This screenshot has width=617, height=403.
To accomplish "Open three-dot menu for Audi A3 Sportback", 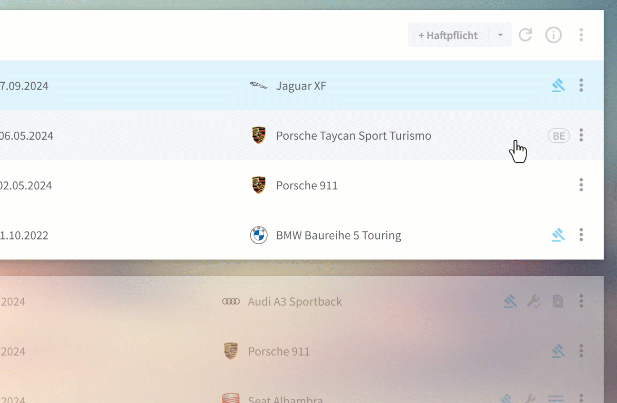I will (581, 301).
